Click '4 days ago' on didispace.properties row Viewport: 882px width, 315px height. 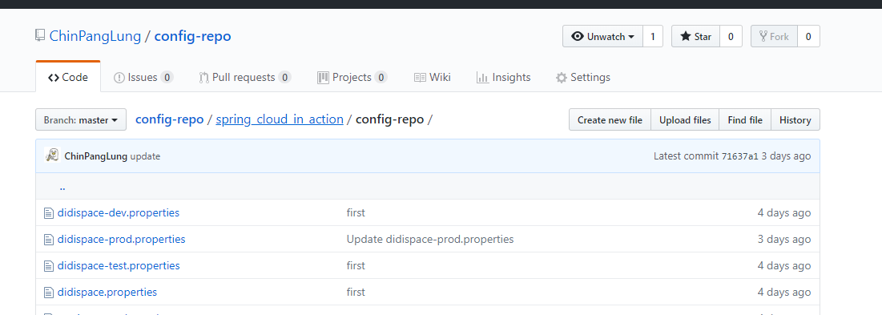(784, 292)
